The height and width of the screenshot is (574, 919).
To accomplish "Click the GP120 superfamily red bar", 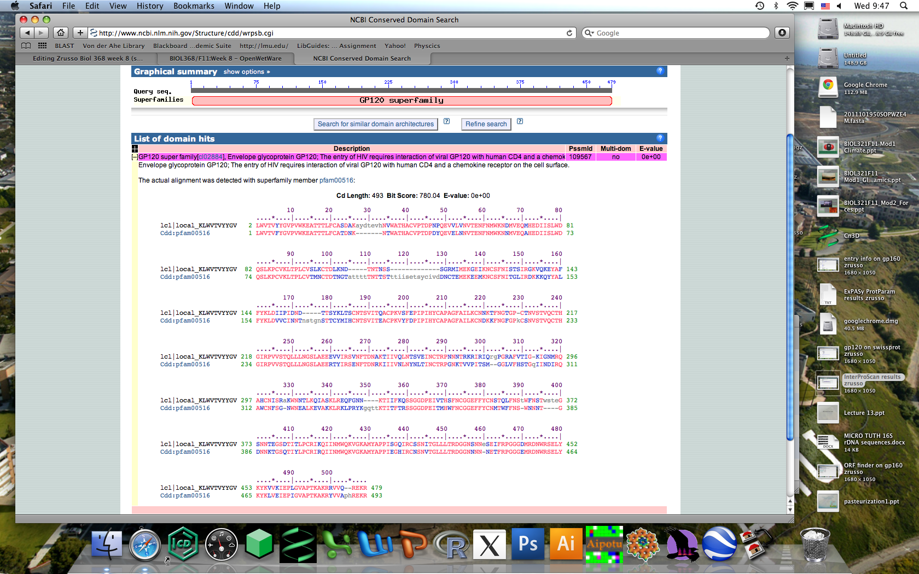I will point(402,101).
